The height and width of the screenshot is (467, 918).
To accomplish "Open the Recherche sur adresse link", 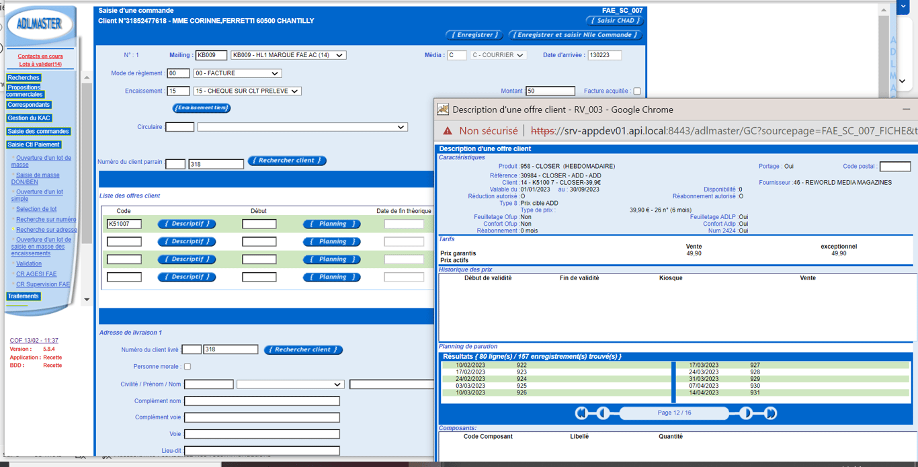I will pos(47,230).
